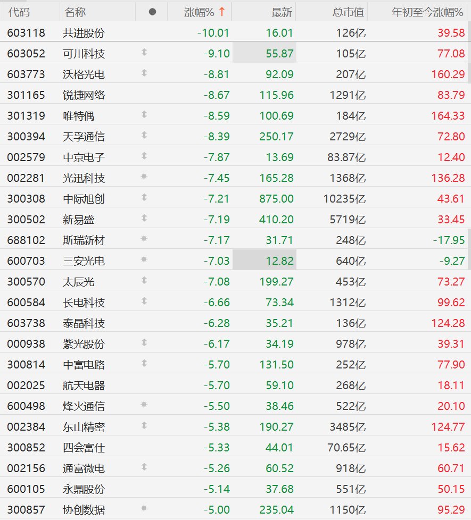Screen dimensions: 471x520
Task: Click the up-down marker icon for 唯特偶
Action: (x=144, y=114)
